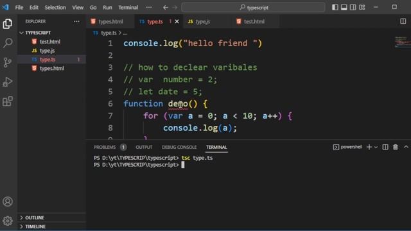Show the hidden menus via title bar ellipsis
This screenshot has height=231, width=411.
click(x=149, y=7)
